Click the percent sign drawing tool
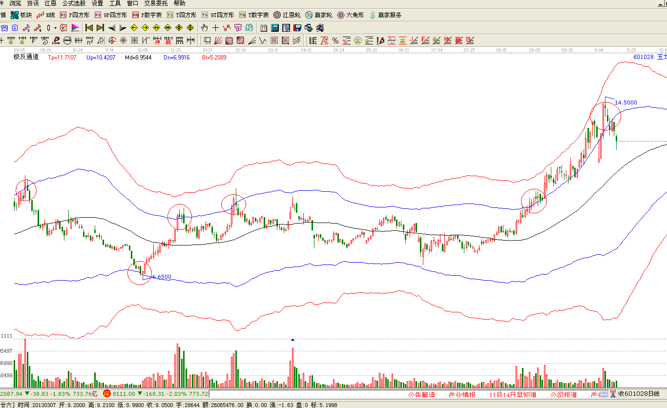The height and width of the screenshot is (408, 667). tap(335, 41)
